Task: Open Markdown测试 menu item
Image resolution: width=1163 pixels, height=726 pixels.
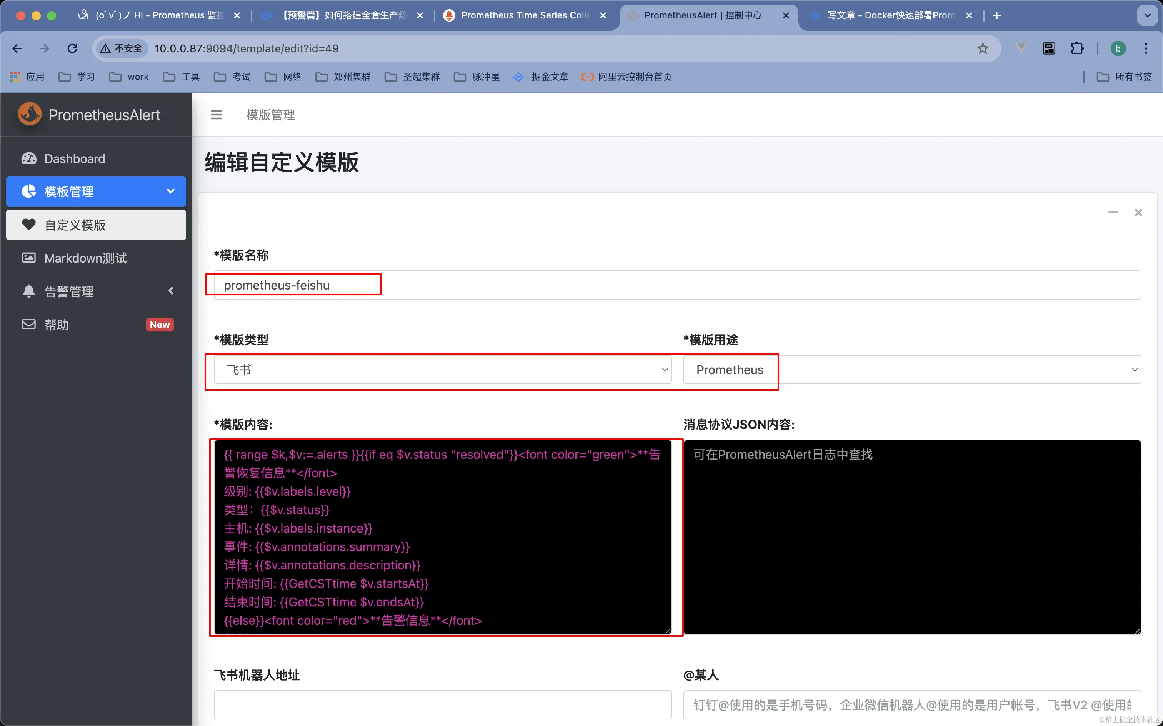Action: (x=85, y=258)
